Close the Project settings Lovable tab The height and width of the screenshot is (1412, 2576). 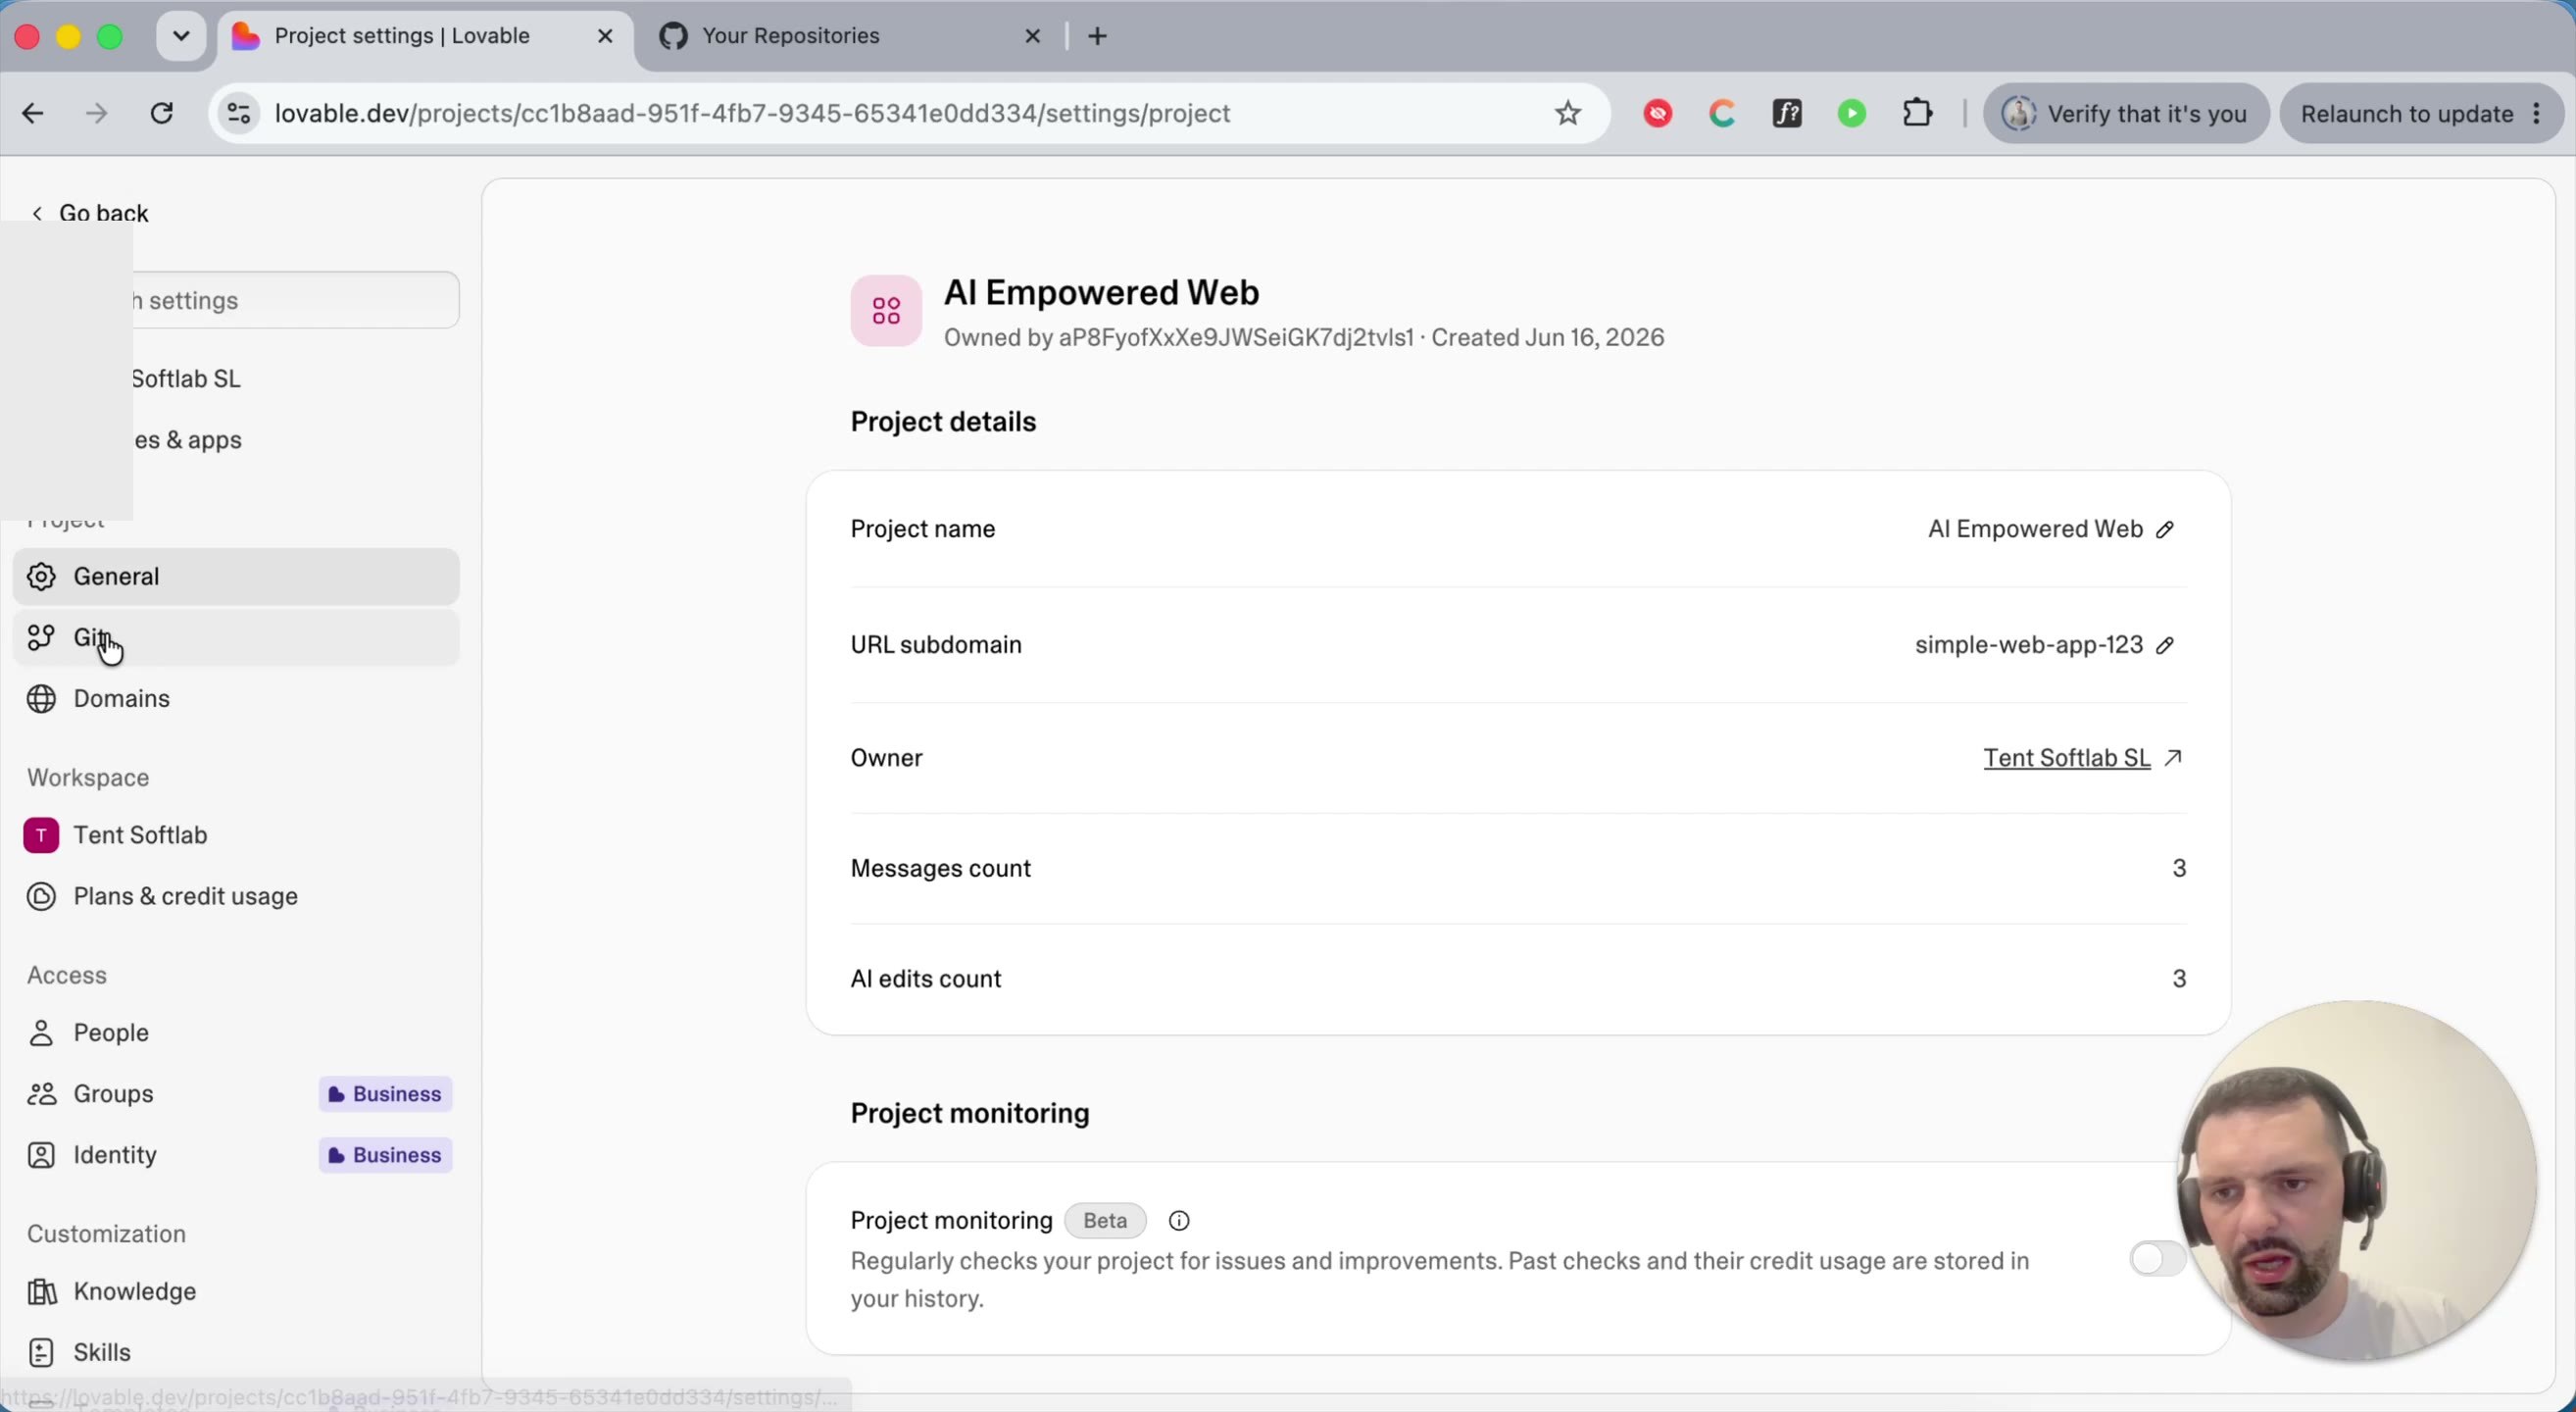[605, 37]
